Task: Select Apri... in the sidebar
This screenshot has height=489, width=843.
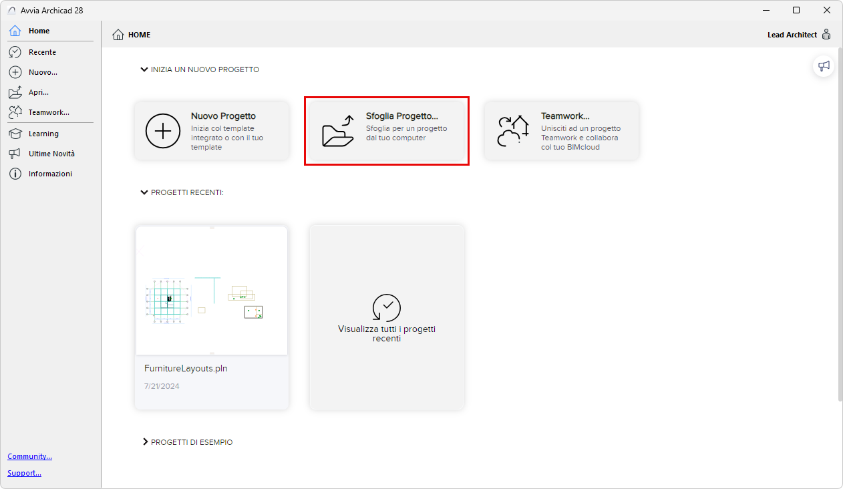Action: (50, 92)
